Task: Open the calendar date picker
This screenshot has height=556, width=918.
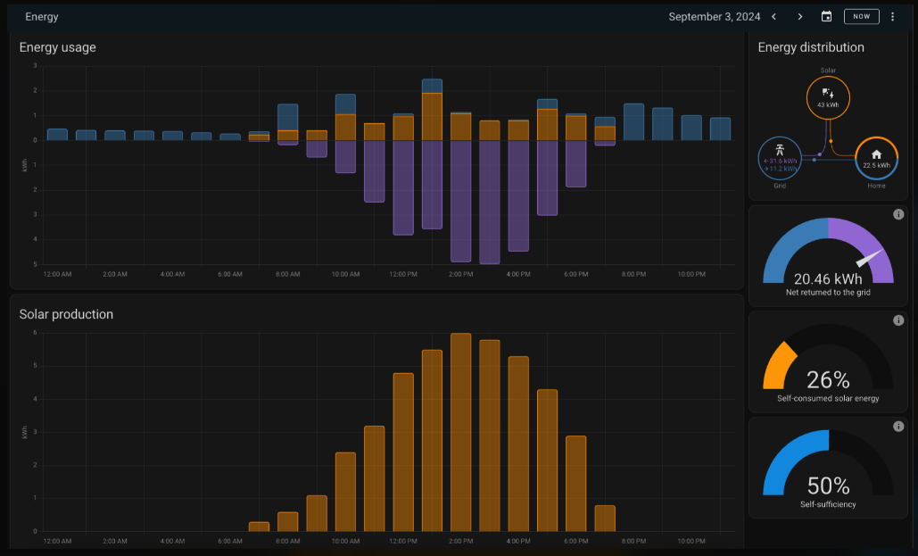Action: click(826, 17)
